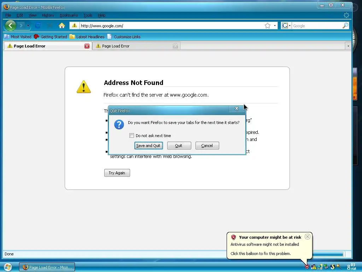Click the Forward navigation arrow
The image size is (362, 272).
(21, 25)
